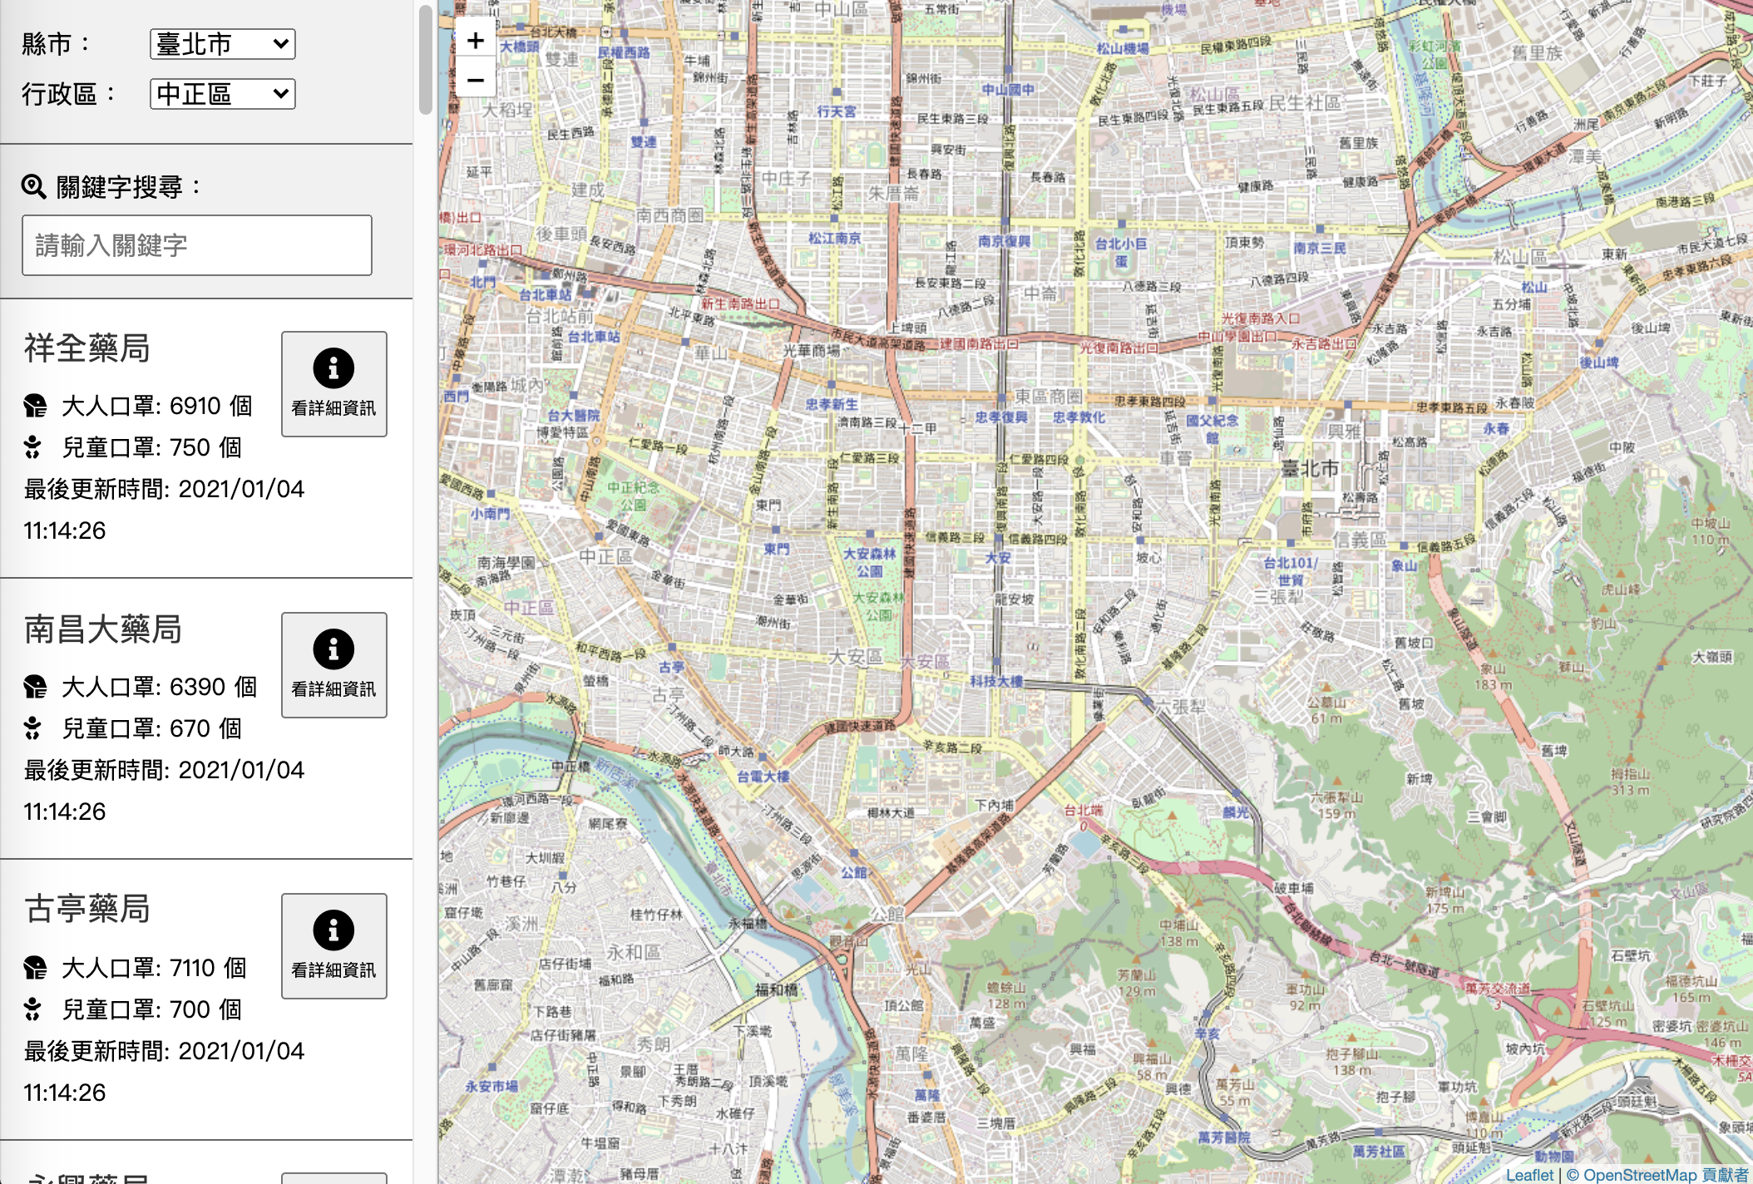This screenshot has width=1753, height=1184.
Task: Click 大人口罩: 6390 個 text
Action: click(x=160, y=687)
